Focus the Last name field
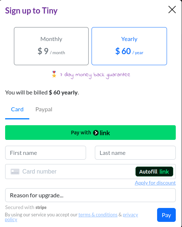The image size is (182, 227). coord(135,153)
